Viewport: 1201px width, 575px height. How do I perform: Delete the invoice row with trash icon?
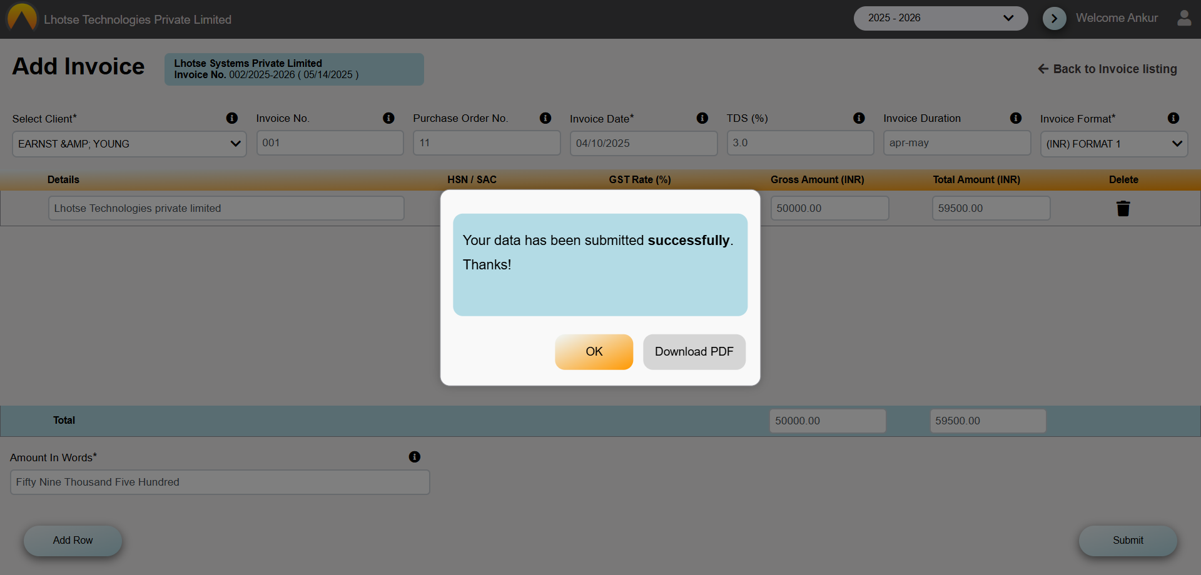click(x=1123, y=209)
